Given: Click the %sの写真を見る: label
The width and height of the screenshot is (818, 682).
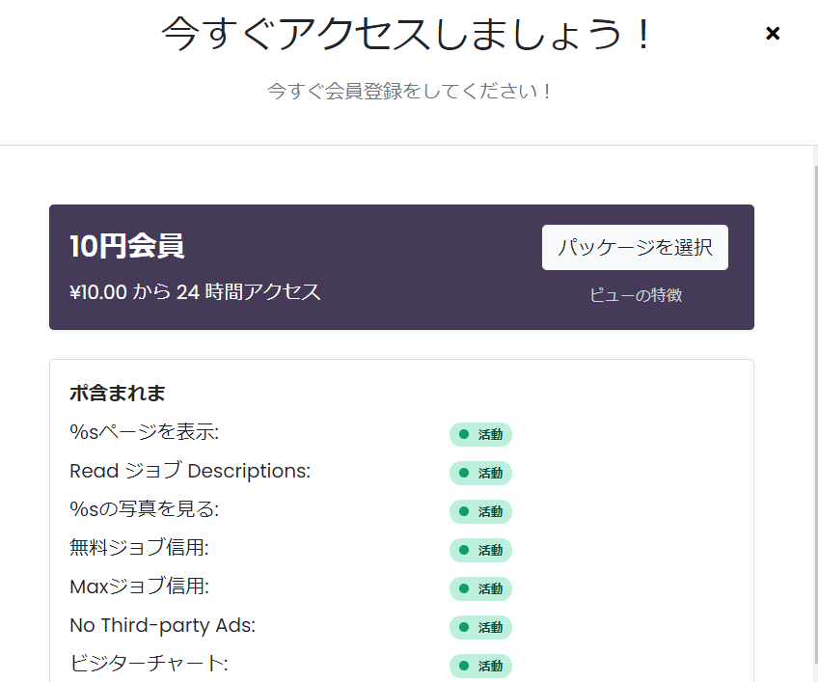Looking at the screenshot, I should [145, 508].
